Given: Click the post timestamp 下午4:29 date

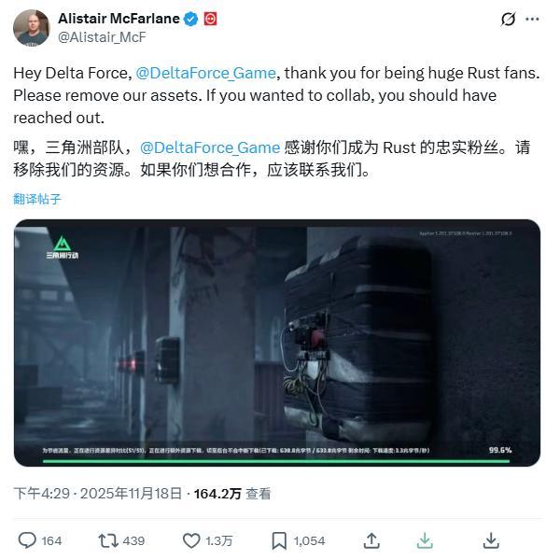Looking at the screenshot, I should 98,494.
